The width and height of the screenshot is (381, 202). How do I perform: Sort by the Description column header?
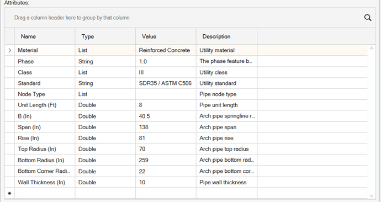(226, 36)
